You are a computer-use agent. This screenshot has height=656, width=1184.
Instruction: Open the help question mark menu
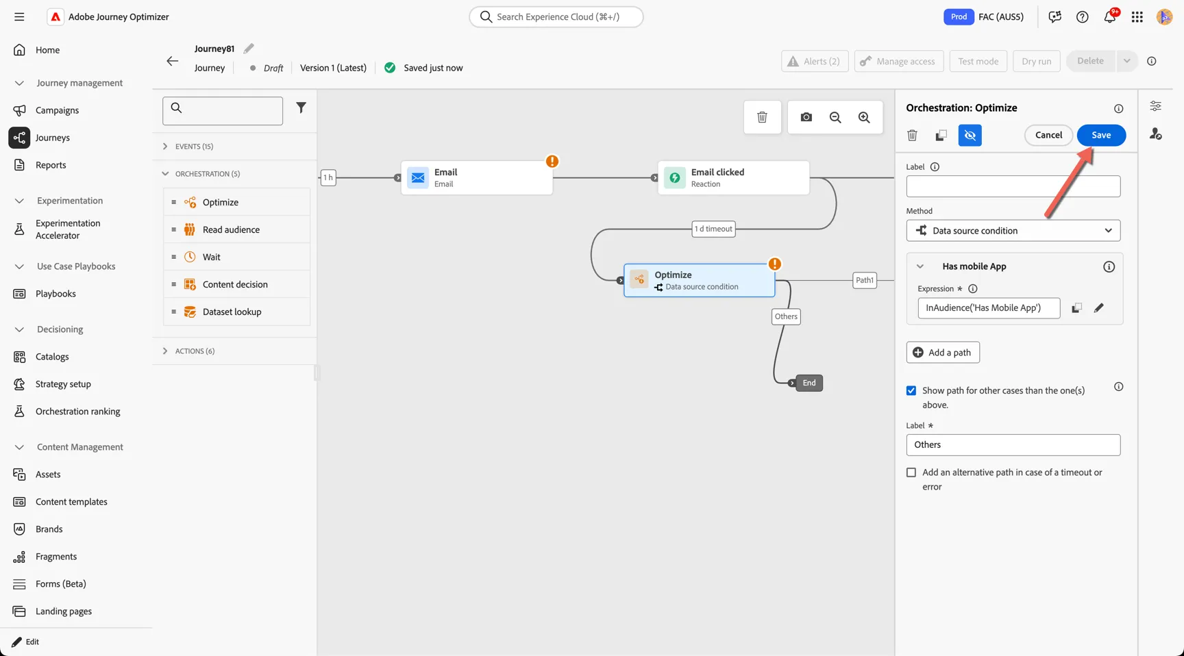coord(1083,16)
